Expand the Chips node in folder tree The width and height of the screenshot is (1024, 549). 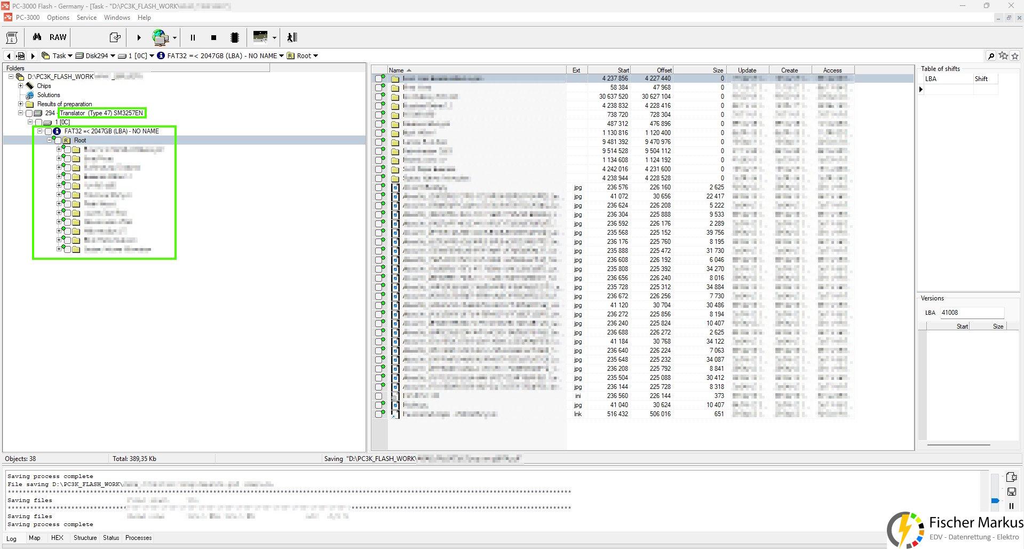click(20, 86)
